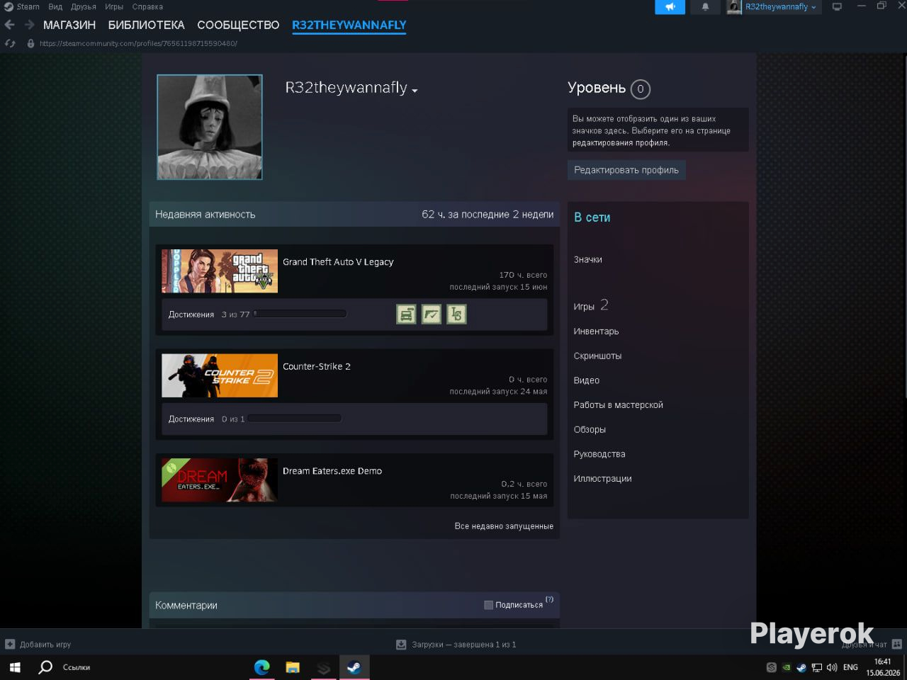907x680 pixels.
Task: Open the Скриншоты link
Action: [x=597, y=356]
